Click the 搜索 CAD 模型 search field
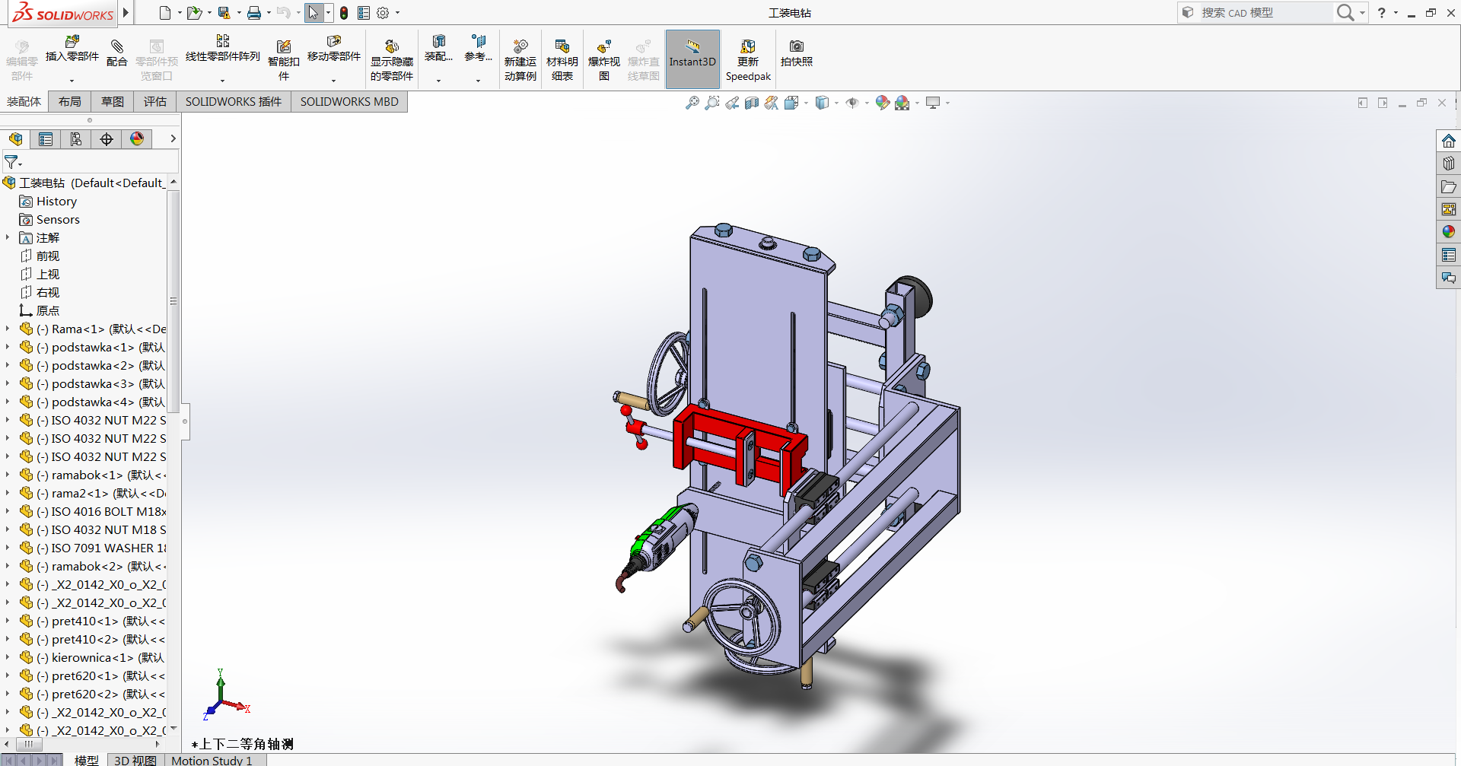Image resolution: width=1461 pixels, height=766 pixels. coord(1263,13)
